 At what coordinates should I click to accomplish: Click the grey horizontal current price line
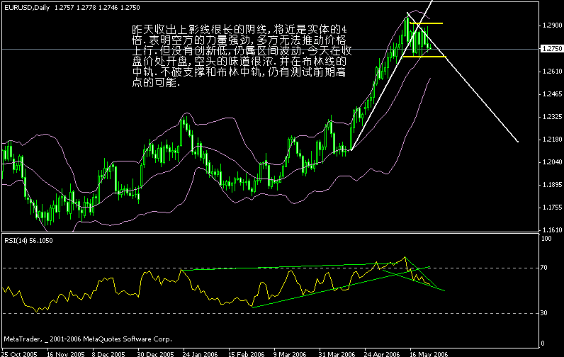click(270, 49)
